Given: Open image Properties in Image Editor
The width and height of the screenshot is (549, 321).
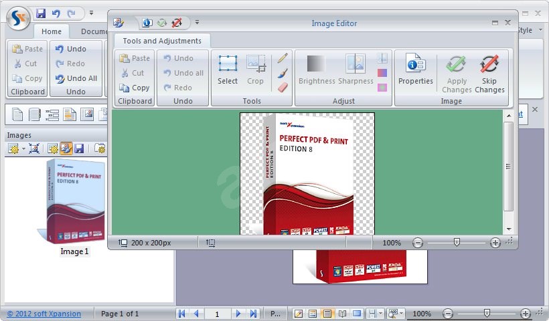Looking at the screenshot, I should coord(416,70).
